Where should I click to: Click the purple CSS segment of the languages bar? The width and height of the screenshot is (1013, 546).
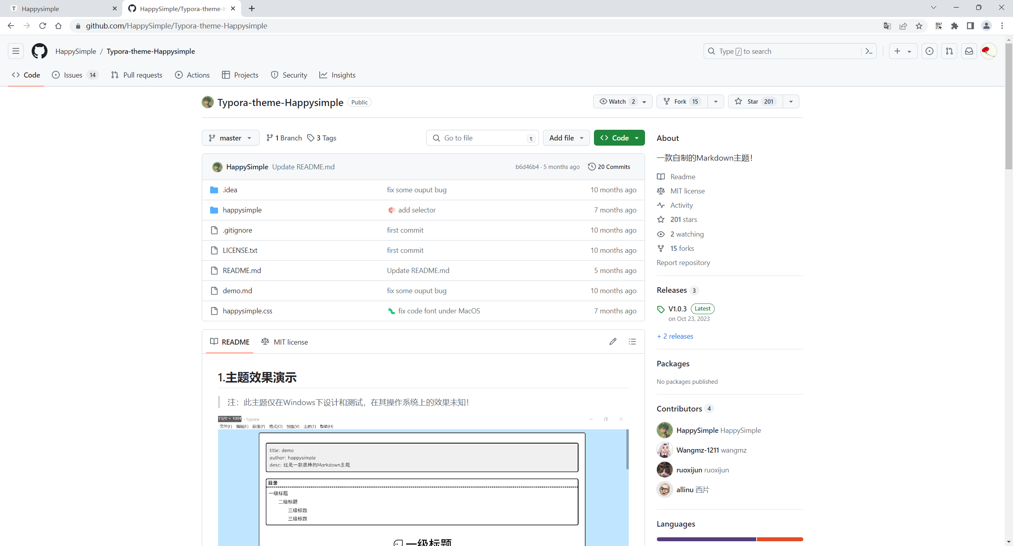706,539
